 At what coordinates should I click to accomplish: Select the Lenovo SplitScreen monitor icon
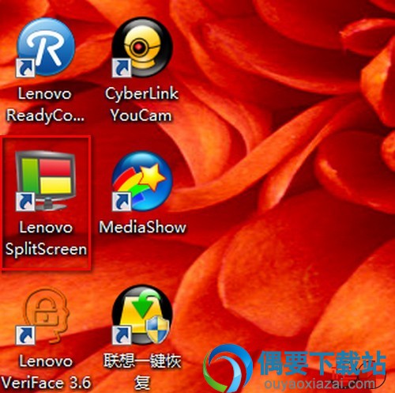coord(45,181)
